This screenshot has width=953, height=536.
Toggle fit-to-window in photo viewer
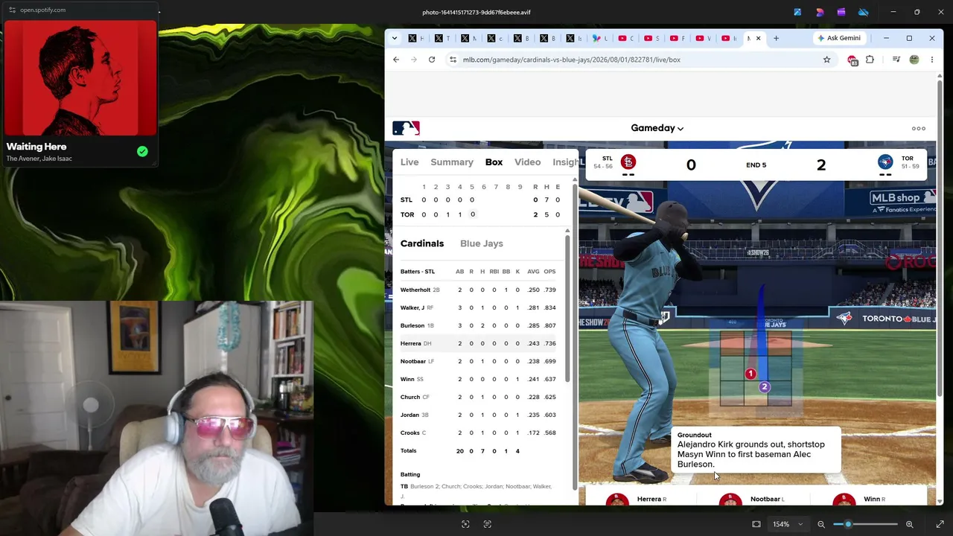click(756, 524)
